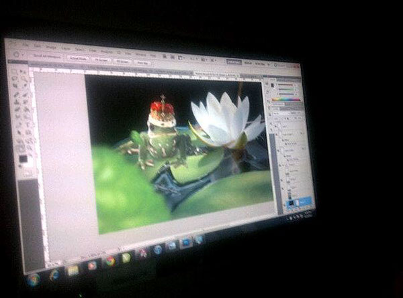Select the Eraser tool
Viewport: 403px width, 298px height.
(17, 109)
